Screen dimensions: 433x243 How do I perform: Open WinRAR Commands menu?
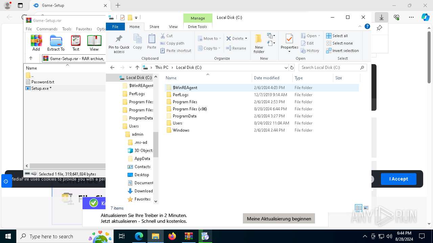click(x=47, y=29)
